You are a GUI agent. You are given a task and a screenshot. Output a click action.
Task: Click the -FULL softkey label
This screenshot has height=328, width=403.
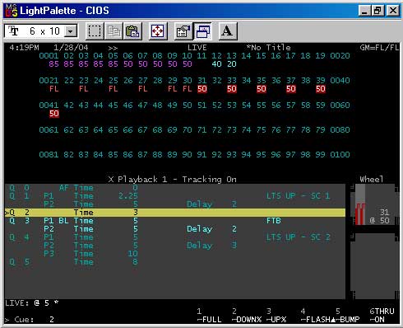pos(209,320)
